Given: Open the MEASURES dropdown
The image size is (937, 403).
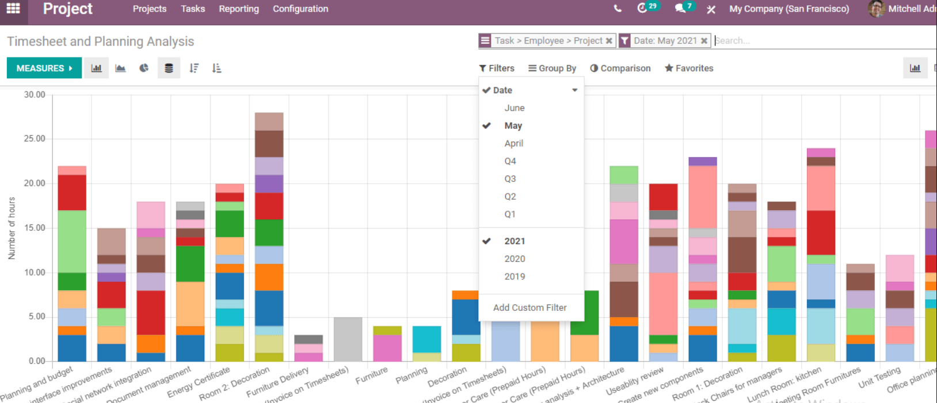Looking at the screenshot, I should pos(44,68).
